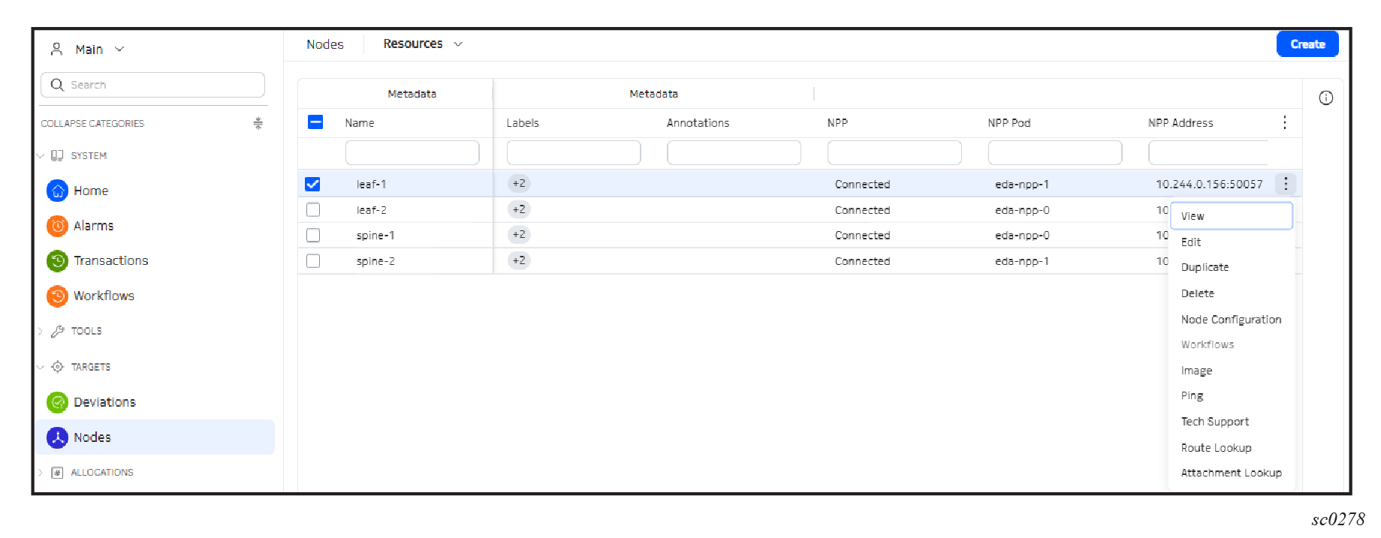Sort by the Name column header

360,123
